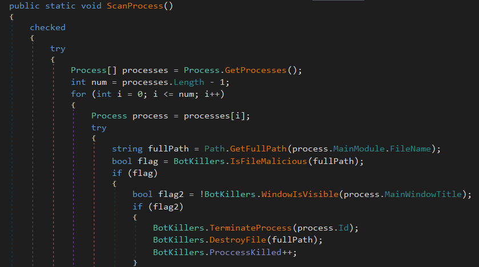Screen dimensions: 479x267
Task: Click the 'for' loop keyword
Action: click(78, 94)
